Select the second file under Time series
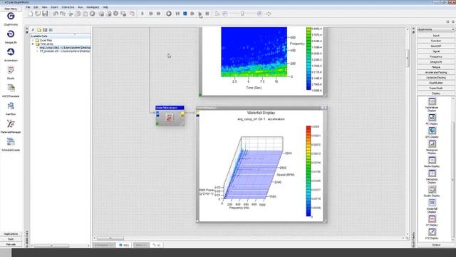This screenshot has height=257, width=456. (65, 51)
